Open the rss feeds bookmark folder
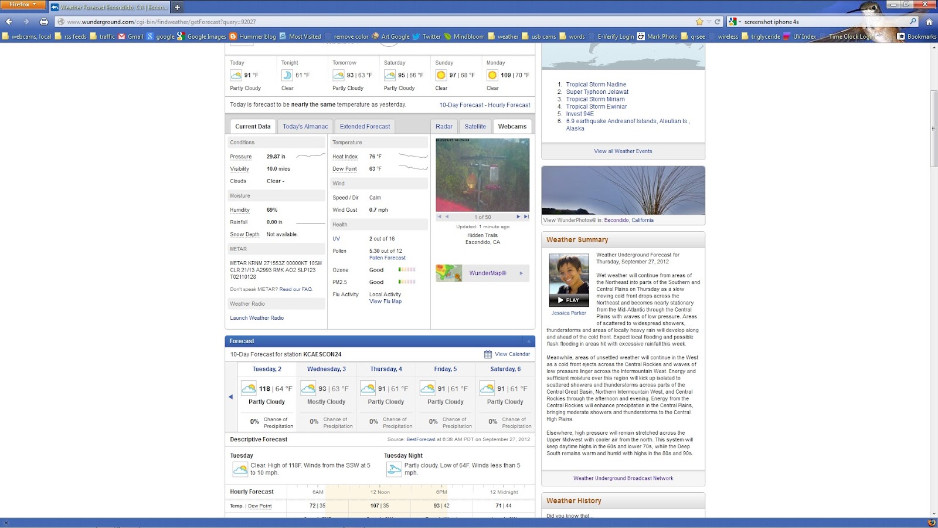938x528 pixels. tap(70, 36)
